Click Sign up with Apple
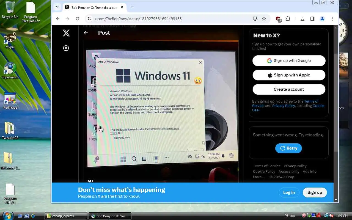 (x=289, y=75)
